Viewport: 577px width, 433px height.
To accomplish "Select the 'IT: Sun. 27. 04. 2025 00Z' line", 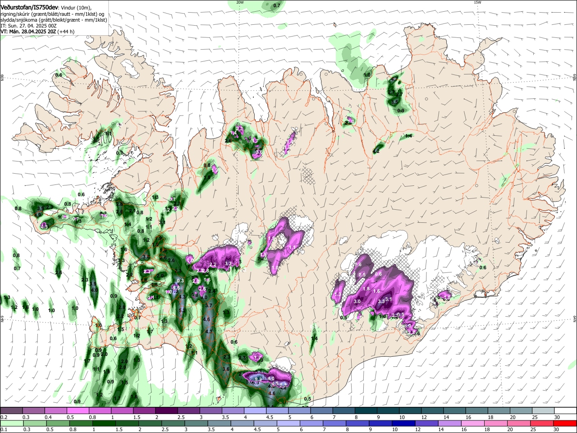I will tap(28, 26).
